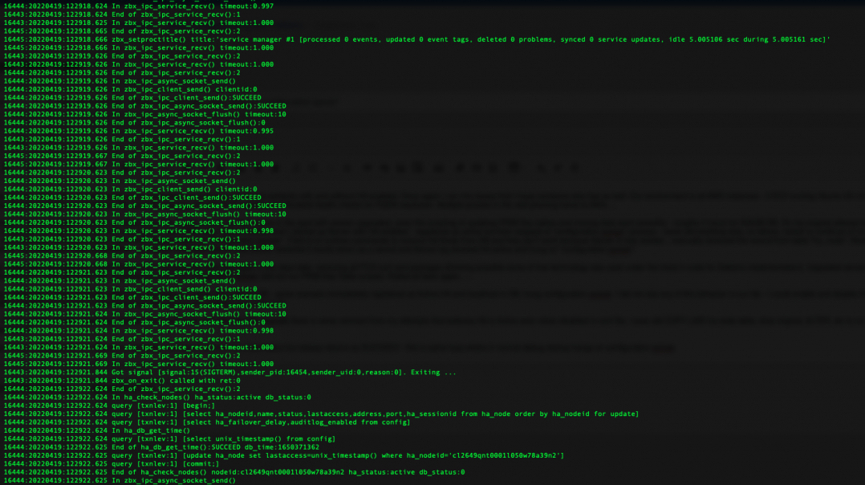Select the socket_flush() timeout:10 line at 122919.626
This screenshot has height=485, width=865.
point(144,114)
